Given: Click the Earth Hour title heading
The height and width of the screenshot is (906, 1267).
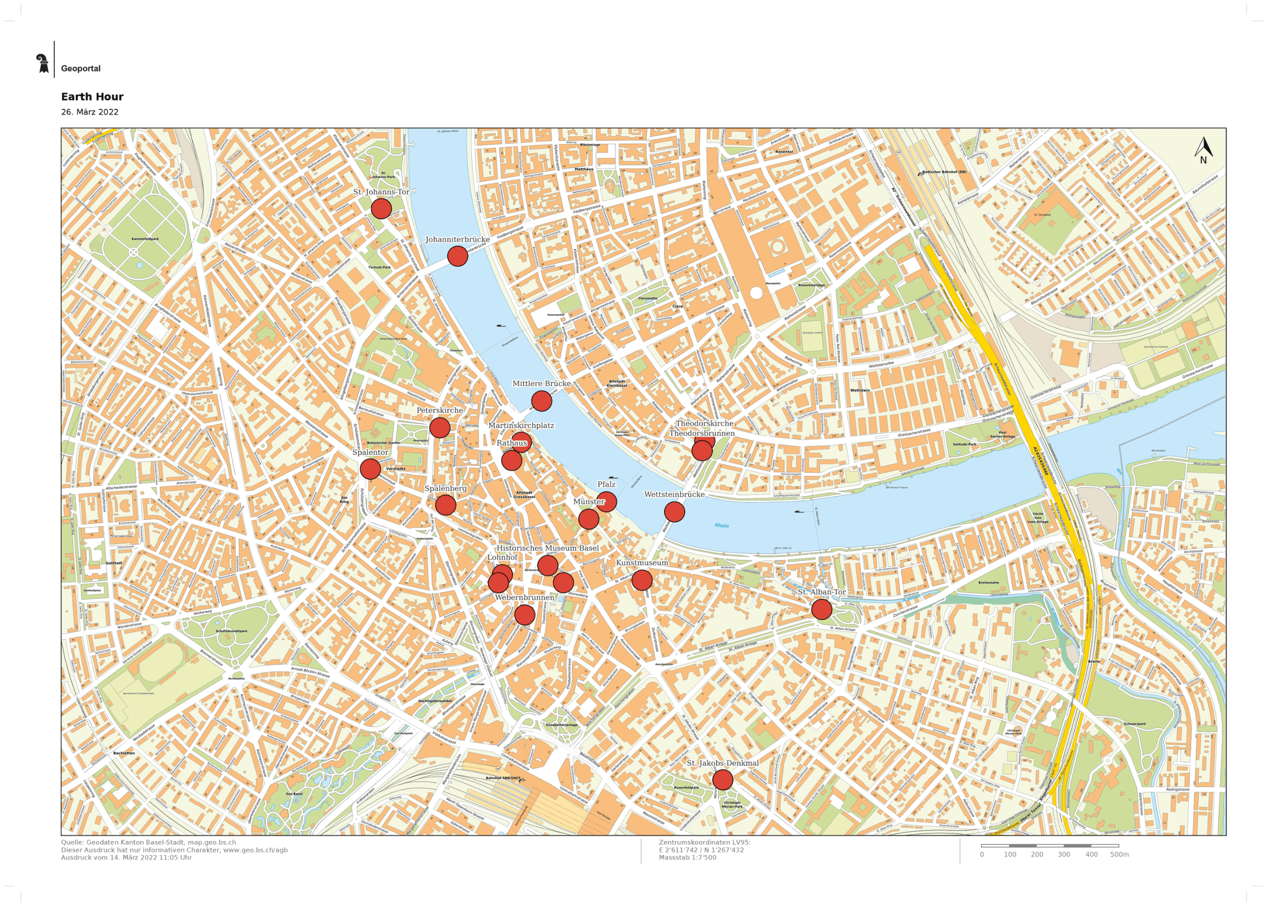Looking at the screenshot, I should tap(92, 96).
